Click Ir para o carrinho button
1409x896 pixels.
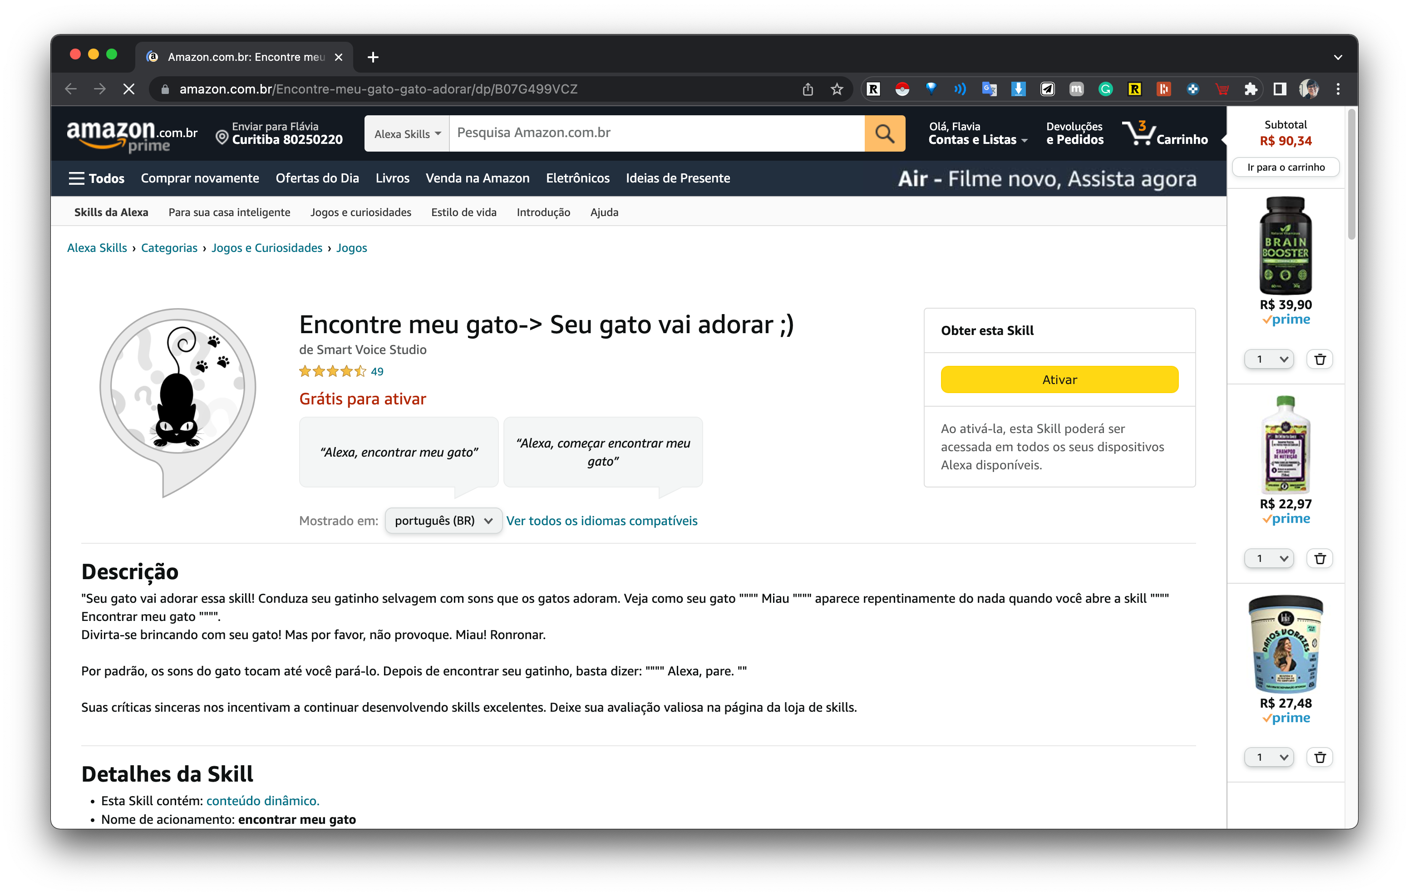pos(1286,167)
